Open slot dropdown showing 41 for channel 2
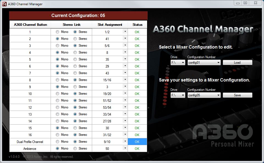Screen dimensions: 264x163 pyautogui.click(x=125, y=38)
